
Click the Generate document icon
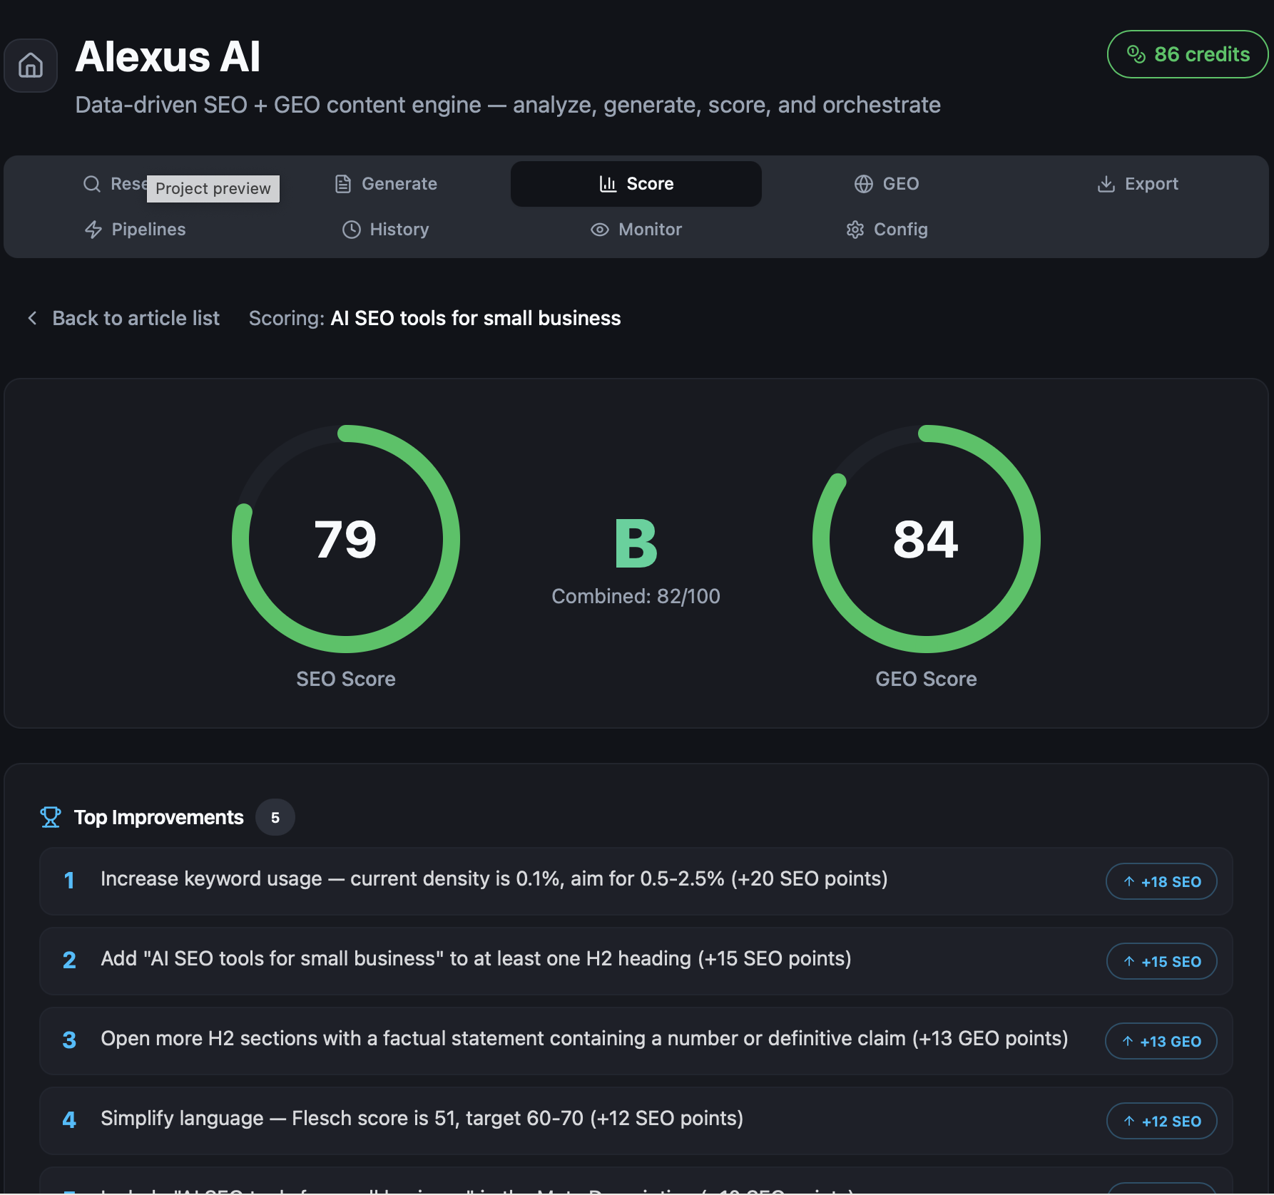click(x=342, y=183)
